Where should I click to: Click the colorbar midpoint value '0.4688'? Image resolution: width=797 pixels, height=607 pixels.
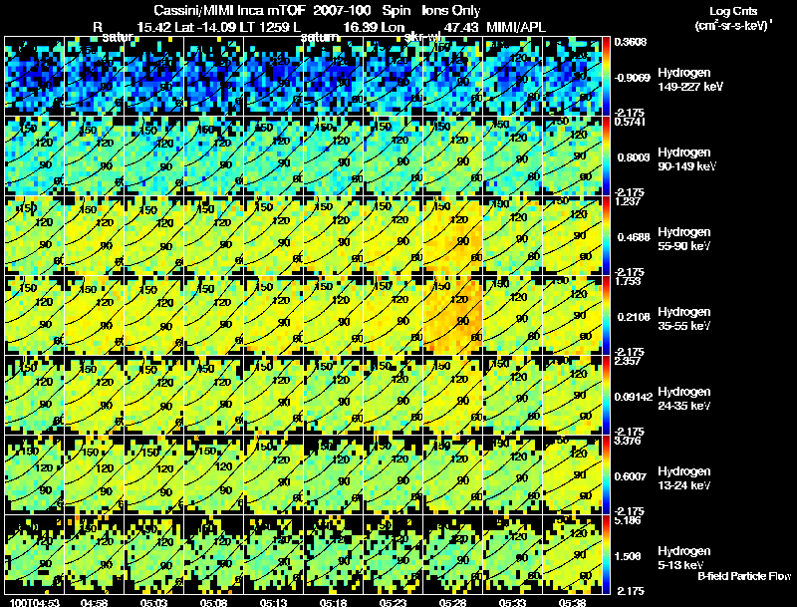[x=633, y=237]
